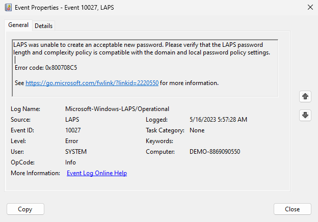Click the down arrow for next event
The image size is (318, 222).
305,115
